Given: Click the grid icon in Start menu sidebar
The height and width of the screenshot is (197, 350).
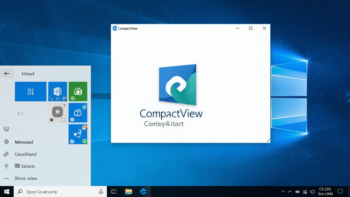Looking at the screenshot, I should [6, 129].
